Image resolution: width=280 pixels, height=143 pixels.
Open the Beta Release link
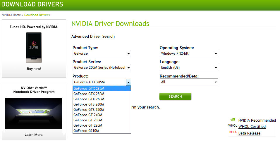click(249, 133)
